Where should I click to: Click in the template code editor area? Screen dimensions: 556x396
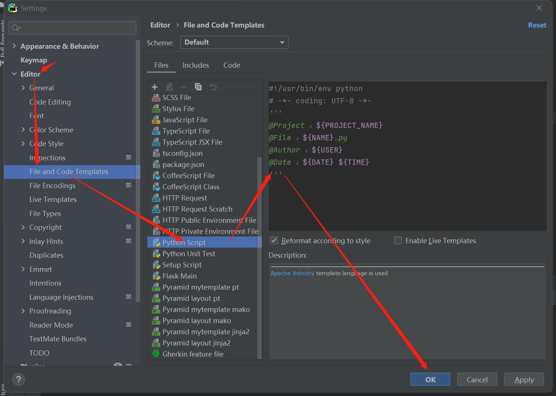408,156
